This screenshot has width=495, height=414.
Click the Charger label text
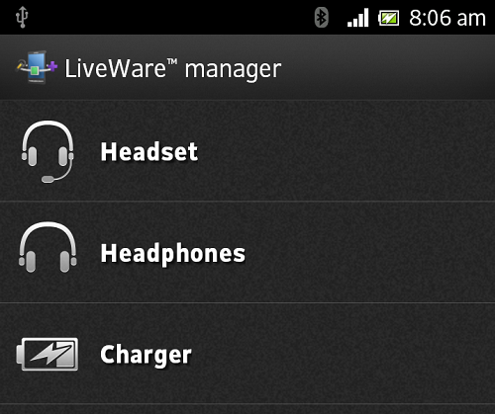[146, 355]
